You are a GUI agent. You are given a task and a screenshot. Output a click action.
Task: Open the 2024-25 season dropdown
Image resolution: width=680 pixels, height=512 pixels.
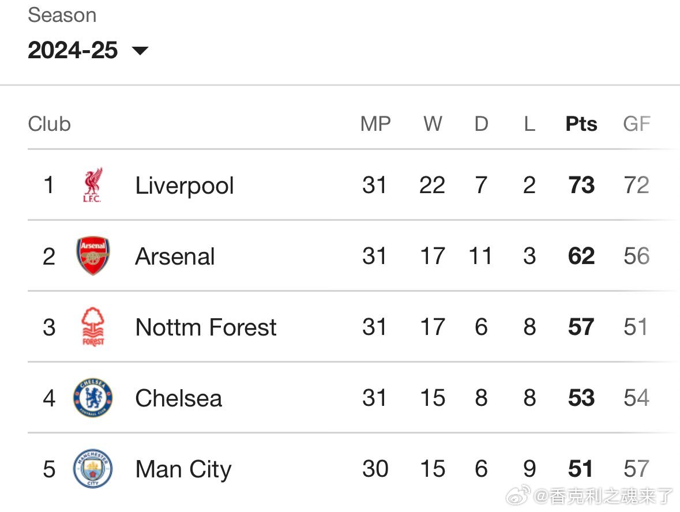[x=88, y=50]
